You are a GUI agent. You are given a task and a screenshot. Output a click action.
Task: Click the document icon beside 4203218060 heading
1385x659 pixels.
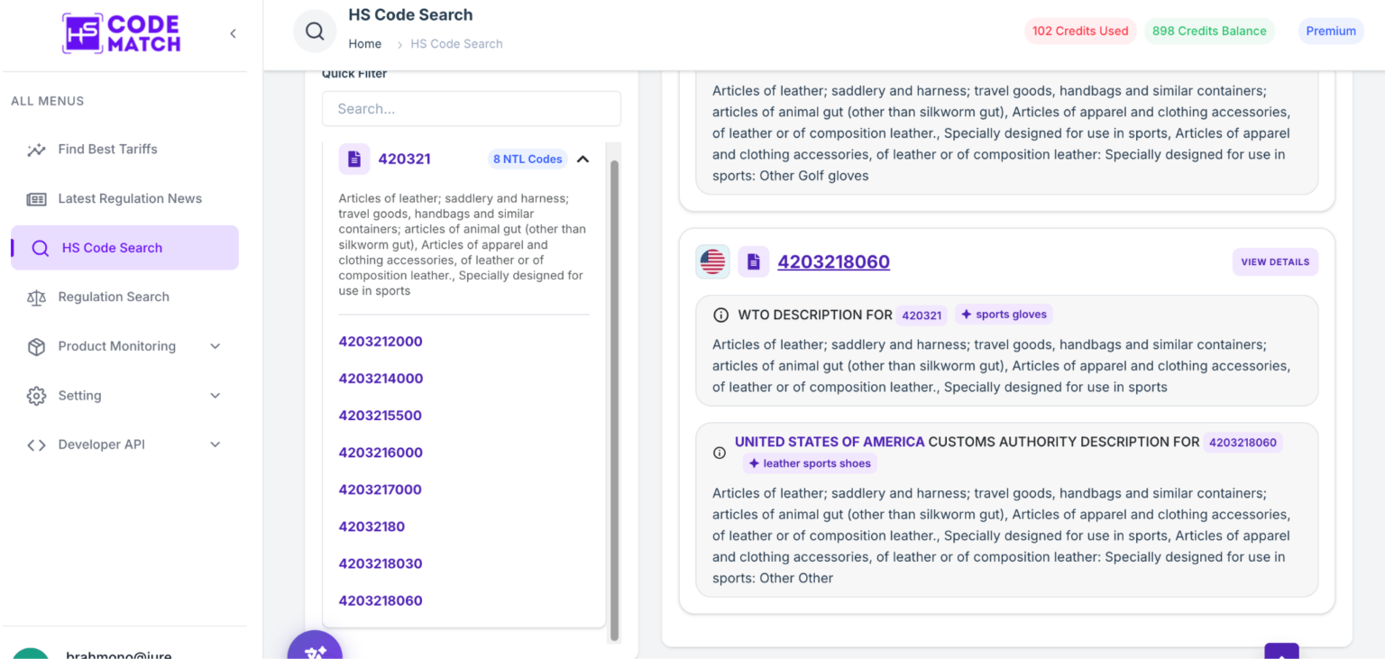[754, 261]
